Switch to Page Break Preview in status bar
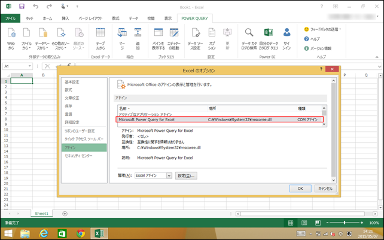 tap(318, 223)
